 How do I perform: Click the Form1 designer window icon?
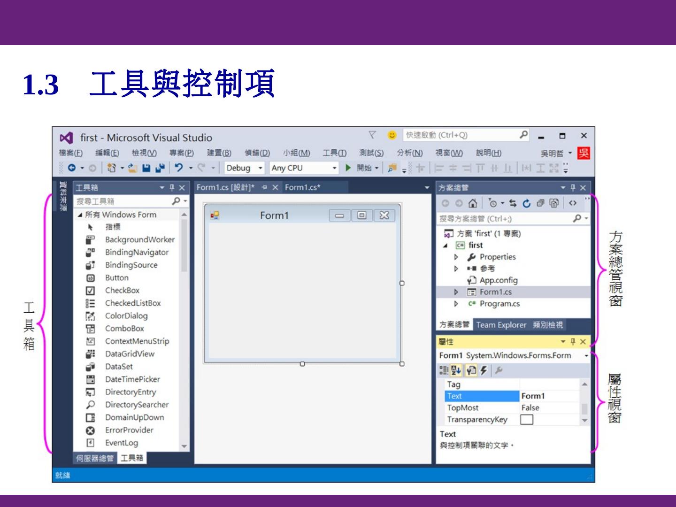pos(215,215)
